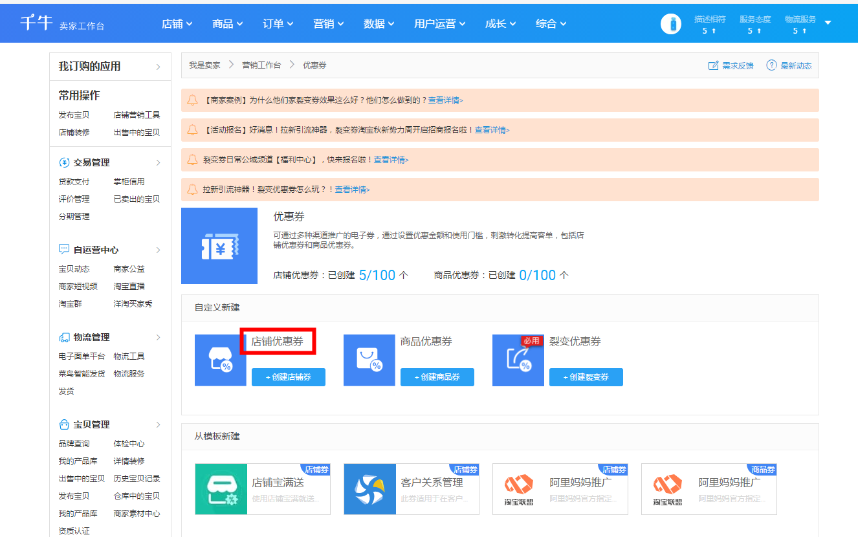Click the 创建商品券 button
This screenshot has width=858, height=537.
click(x=437, y=377)
